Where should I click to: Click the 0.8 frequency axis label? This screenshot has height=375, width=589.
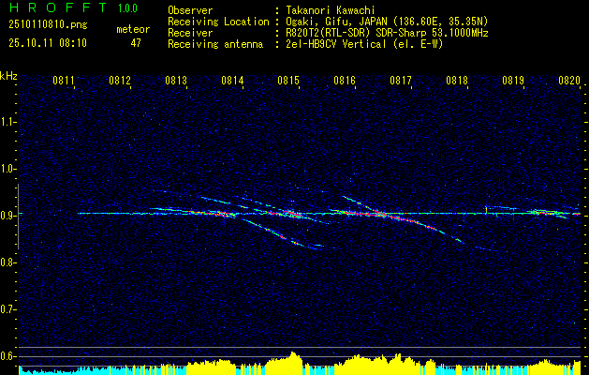(x=7, y=262)
